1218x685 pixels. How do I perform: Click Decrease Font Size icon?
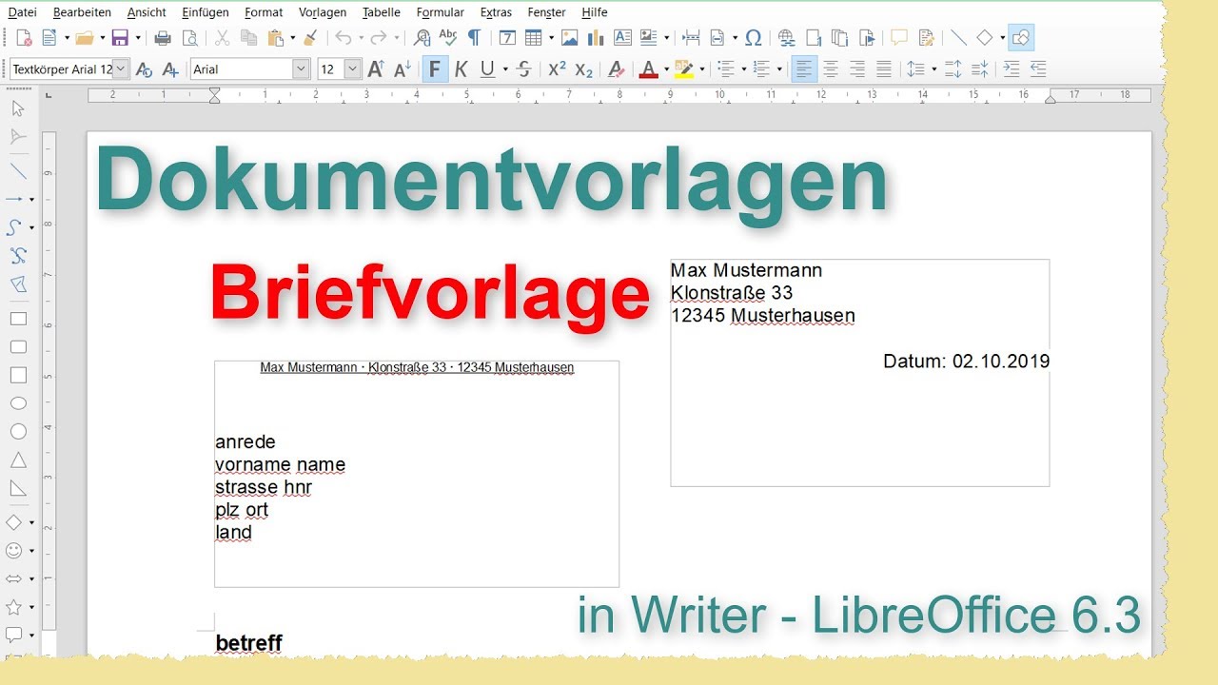pyautogui.click(x=403, y=69)
